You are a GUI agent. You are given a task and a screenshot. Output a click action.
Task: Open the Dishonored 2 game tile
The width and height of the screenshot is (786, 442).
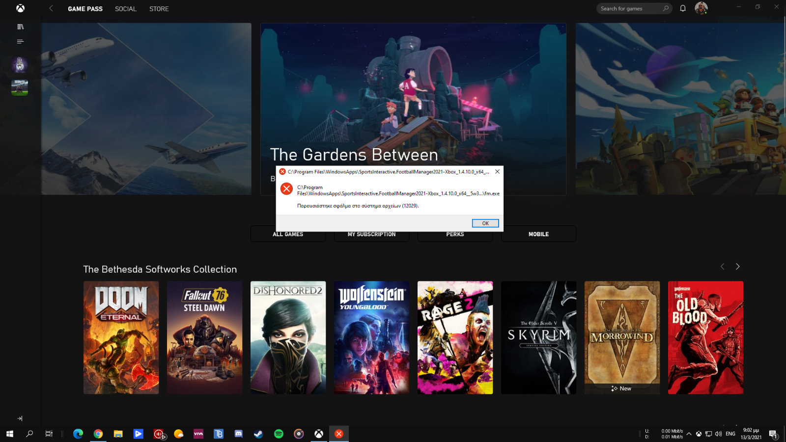pyautogui.click(x=288, y=337)
